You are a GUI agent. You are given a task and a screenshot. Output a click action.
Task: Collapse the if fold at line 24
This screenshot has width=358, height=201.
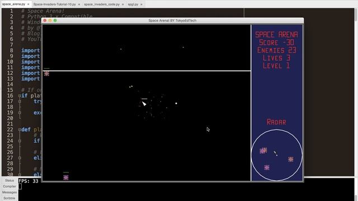coord(20,141)
